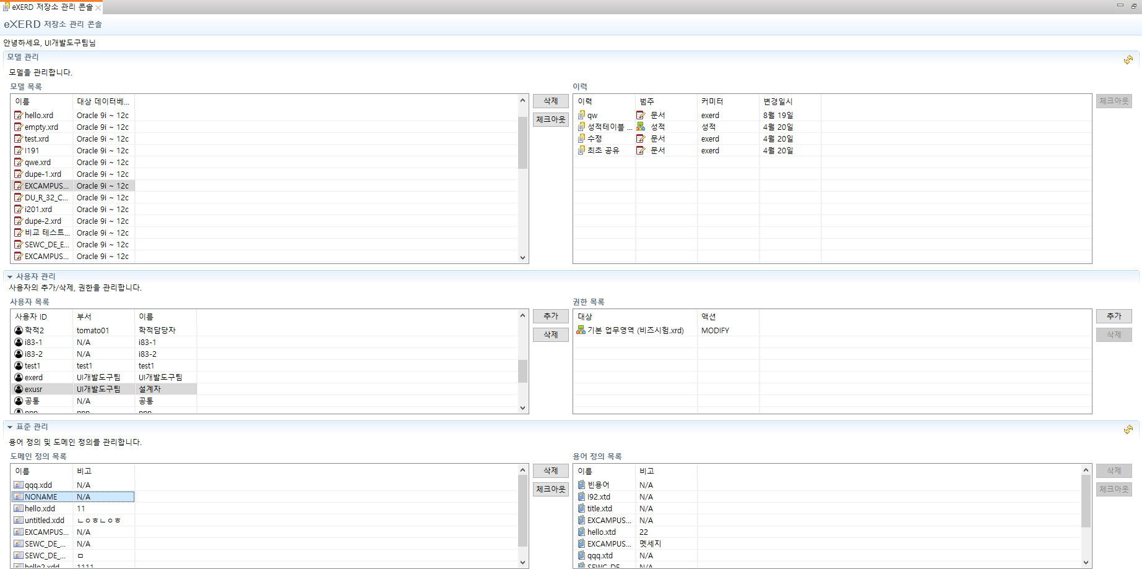Select the NONAME domain definition row
The height and width of the screenshot is (575, 1142).
pos(73,496)
